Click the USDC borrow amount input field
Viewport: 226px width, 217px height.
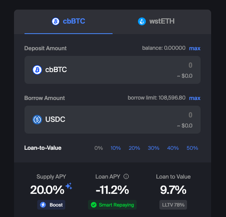[113, 120]
